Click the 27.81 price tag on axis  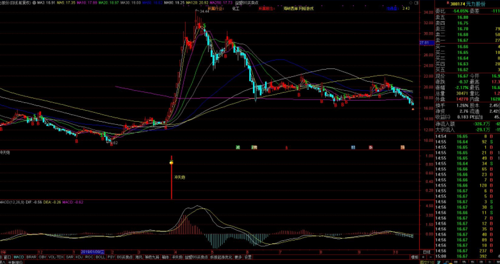tap(426, 43)
